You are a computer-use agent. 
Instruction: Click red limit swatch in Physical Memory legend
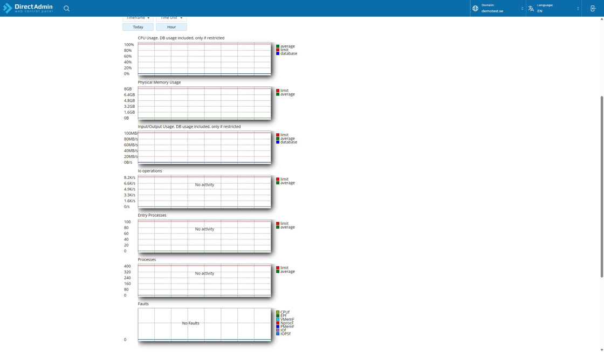pyautogui.click(x=278, y=91)
